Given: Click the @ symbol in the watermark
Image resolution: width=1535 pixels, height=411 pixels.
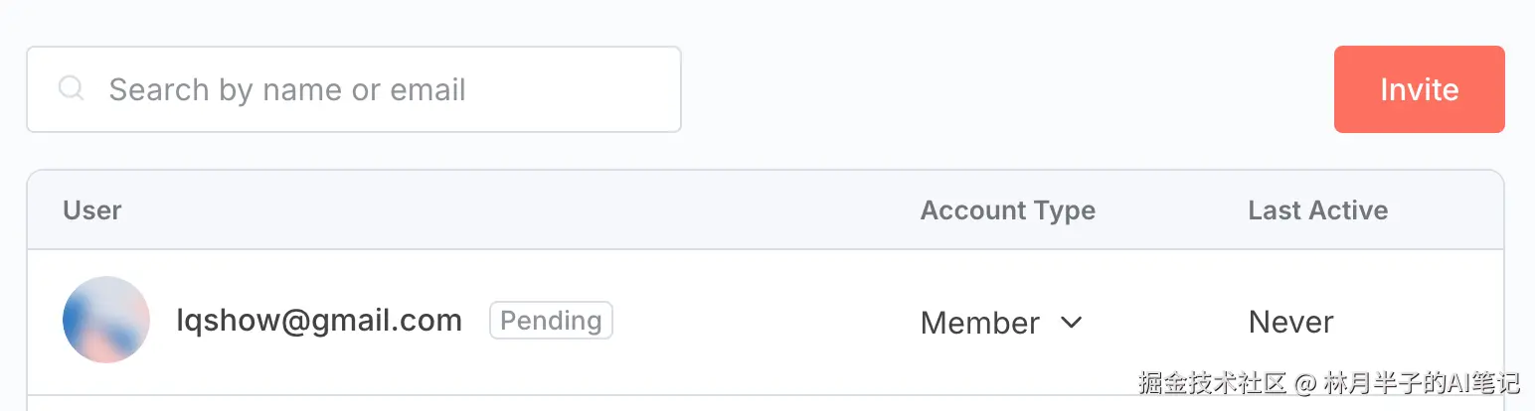Looking at the screenshot, I should (x=1305, y=383).
